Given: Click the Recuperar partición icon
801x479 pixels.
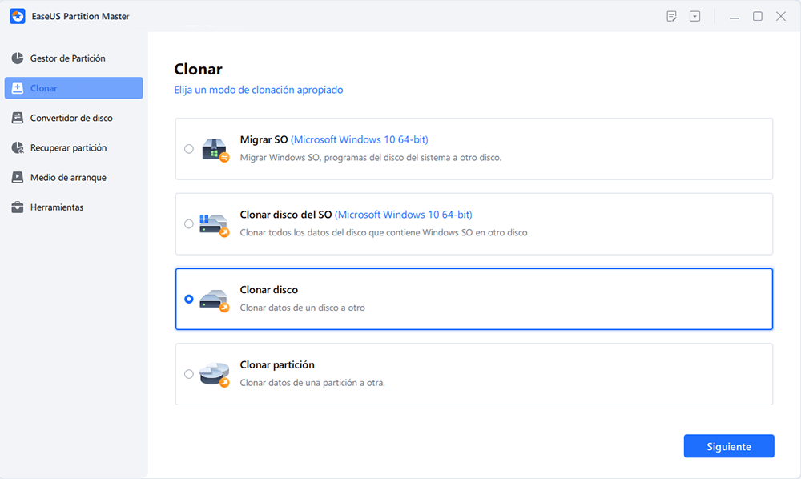Looking at the screenshot, I should (x=18, y=147).
